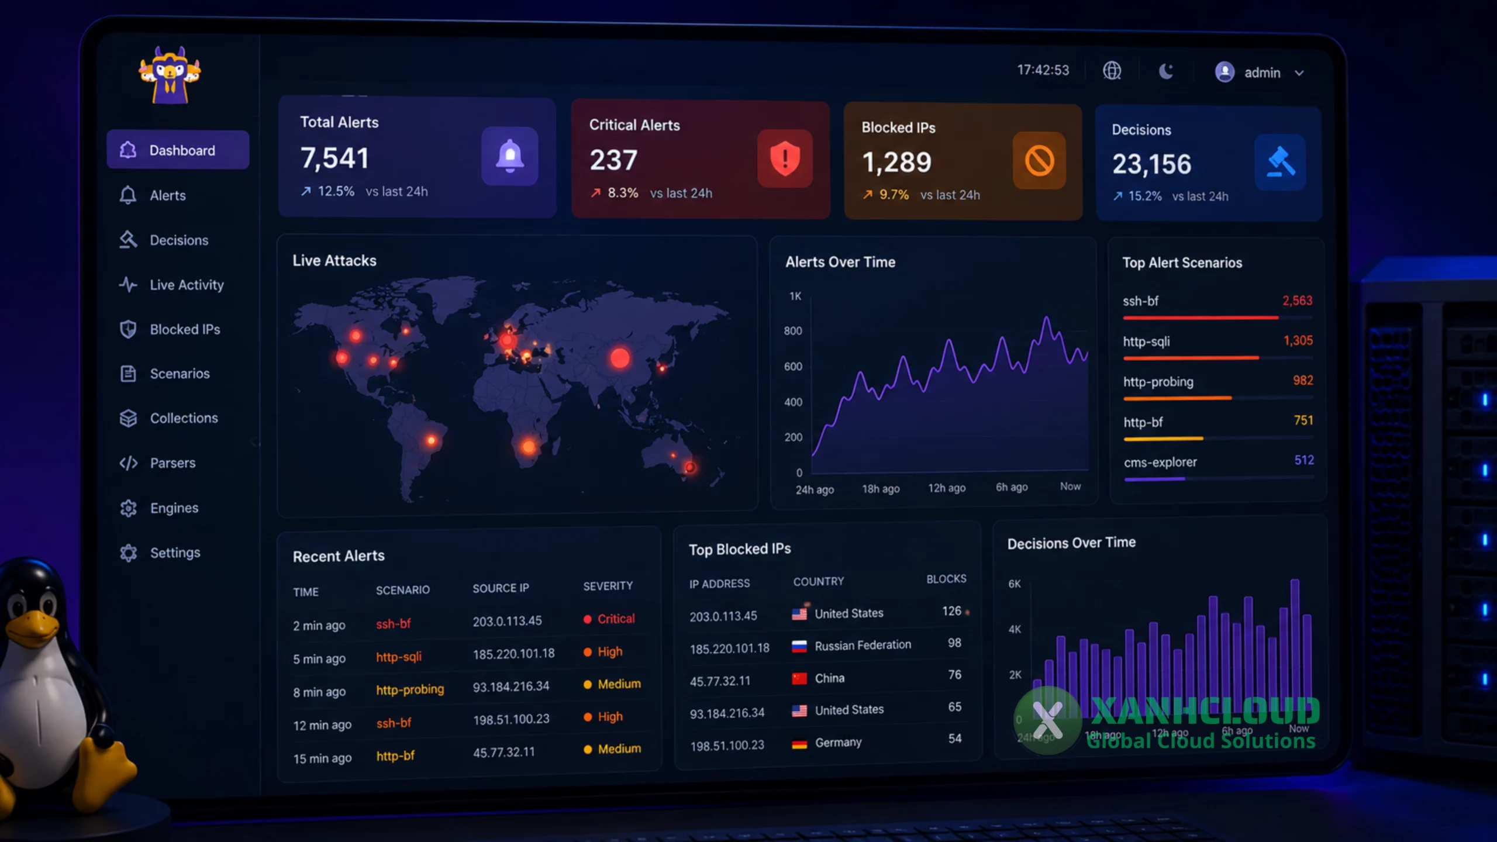Click the Total Alerts 7,541 value

(334, 158)
